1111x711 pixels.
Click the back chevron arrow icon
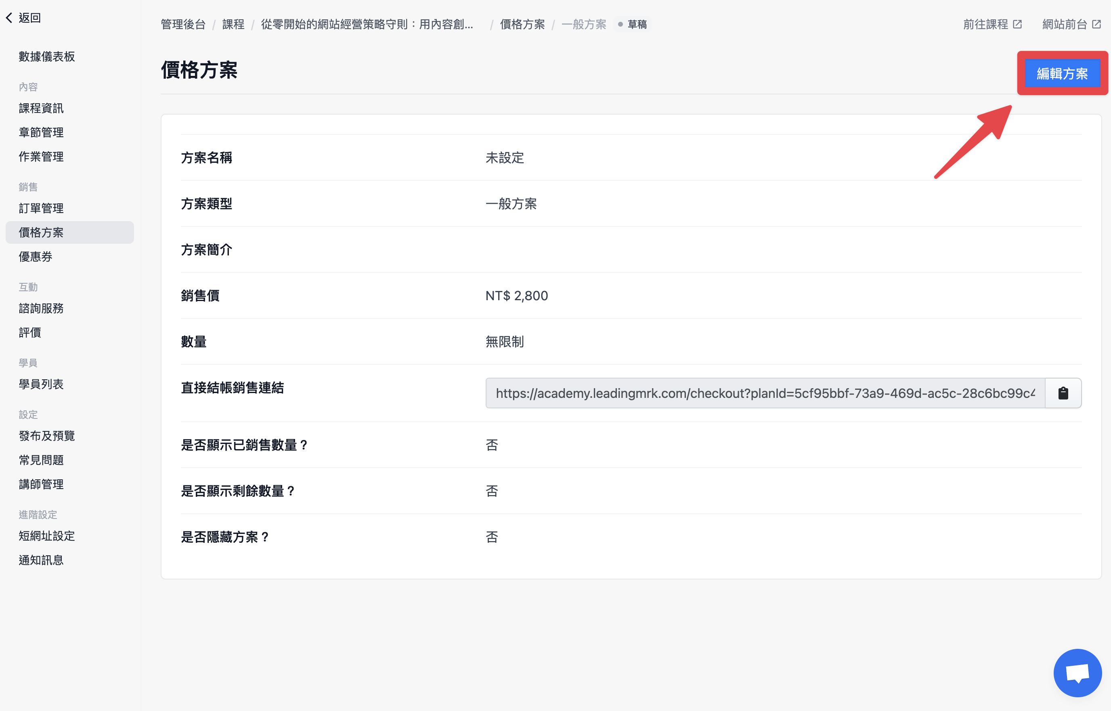point(9,17)
